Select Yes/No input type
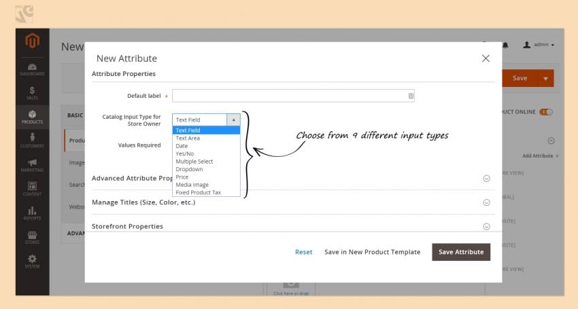The height and width of the screenshot is (309, 578). coord(206,153)
